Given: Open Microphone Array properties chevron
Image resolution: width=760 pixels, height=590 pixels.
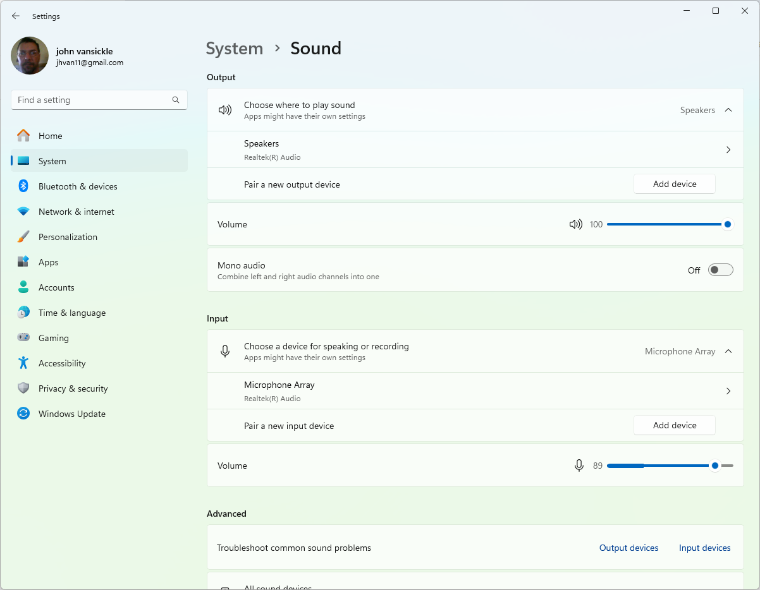Looking at the screenshot, I should pos(728,391).
